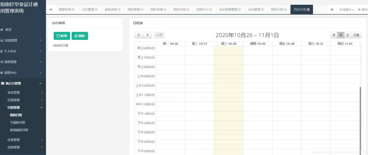Switch calendar to day view 日
Image resolution: width=368 pixels, height=155 pixels.
click(x=347, y=35)
